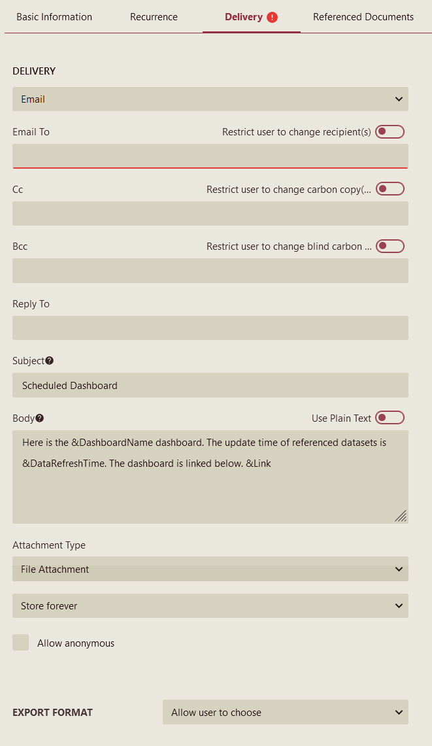The image size is (432, 746).
Task: Turn on Use Plain Text switch
Action: click(x=390, y=418)
